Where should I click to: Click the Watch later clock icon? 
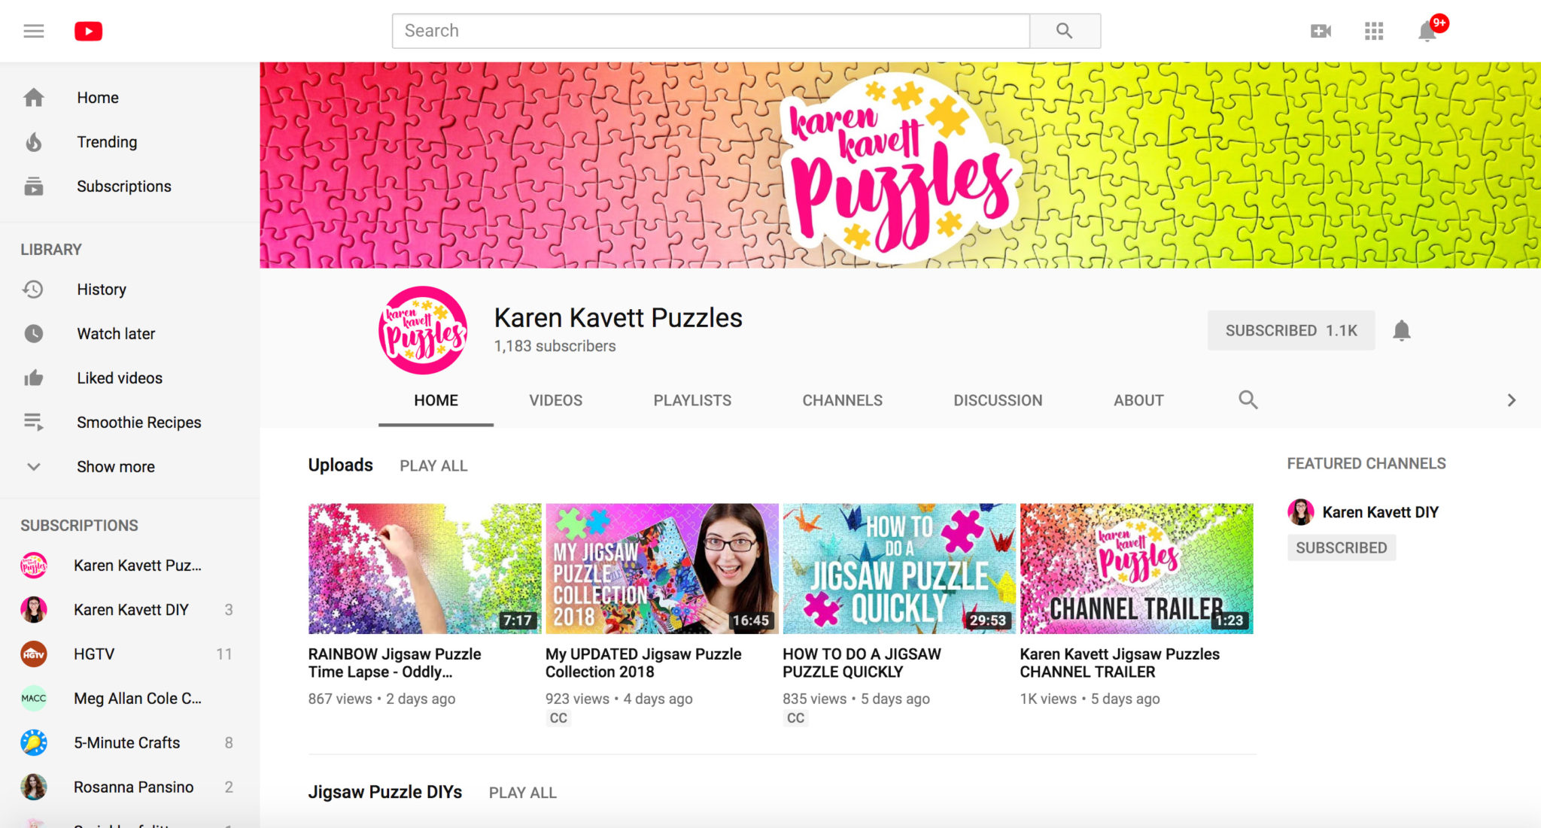click(34, 334)
